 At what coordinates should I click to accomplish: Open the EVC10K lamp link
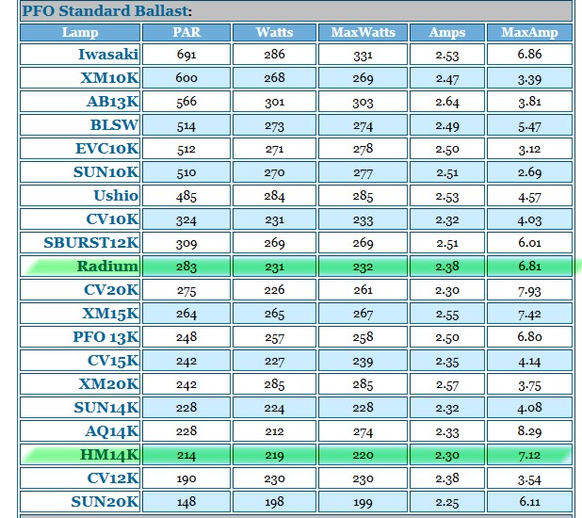[x=107, y=149]
